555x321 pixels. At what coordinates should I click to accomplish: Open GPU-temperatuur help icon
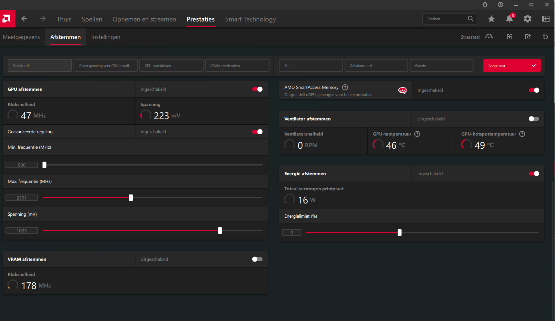[417, 134]
